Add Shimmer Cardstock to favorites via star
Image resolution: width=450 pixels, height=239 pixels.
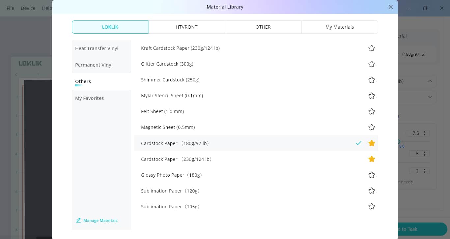tap(372, 80)
